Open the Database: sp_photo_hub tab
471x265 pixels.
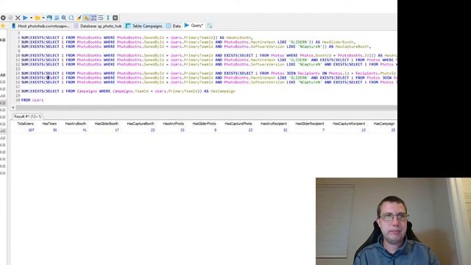[98, 26]
